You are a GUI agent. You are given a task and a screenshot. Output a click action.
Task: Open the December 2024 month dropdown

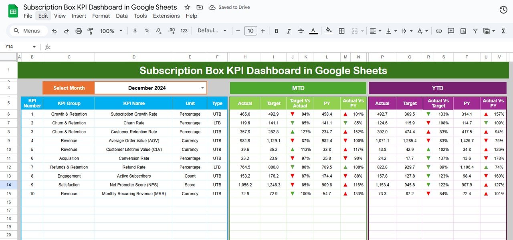point(202,88)
